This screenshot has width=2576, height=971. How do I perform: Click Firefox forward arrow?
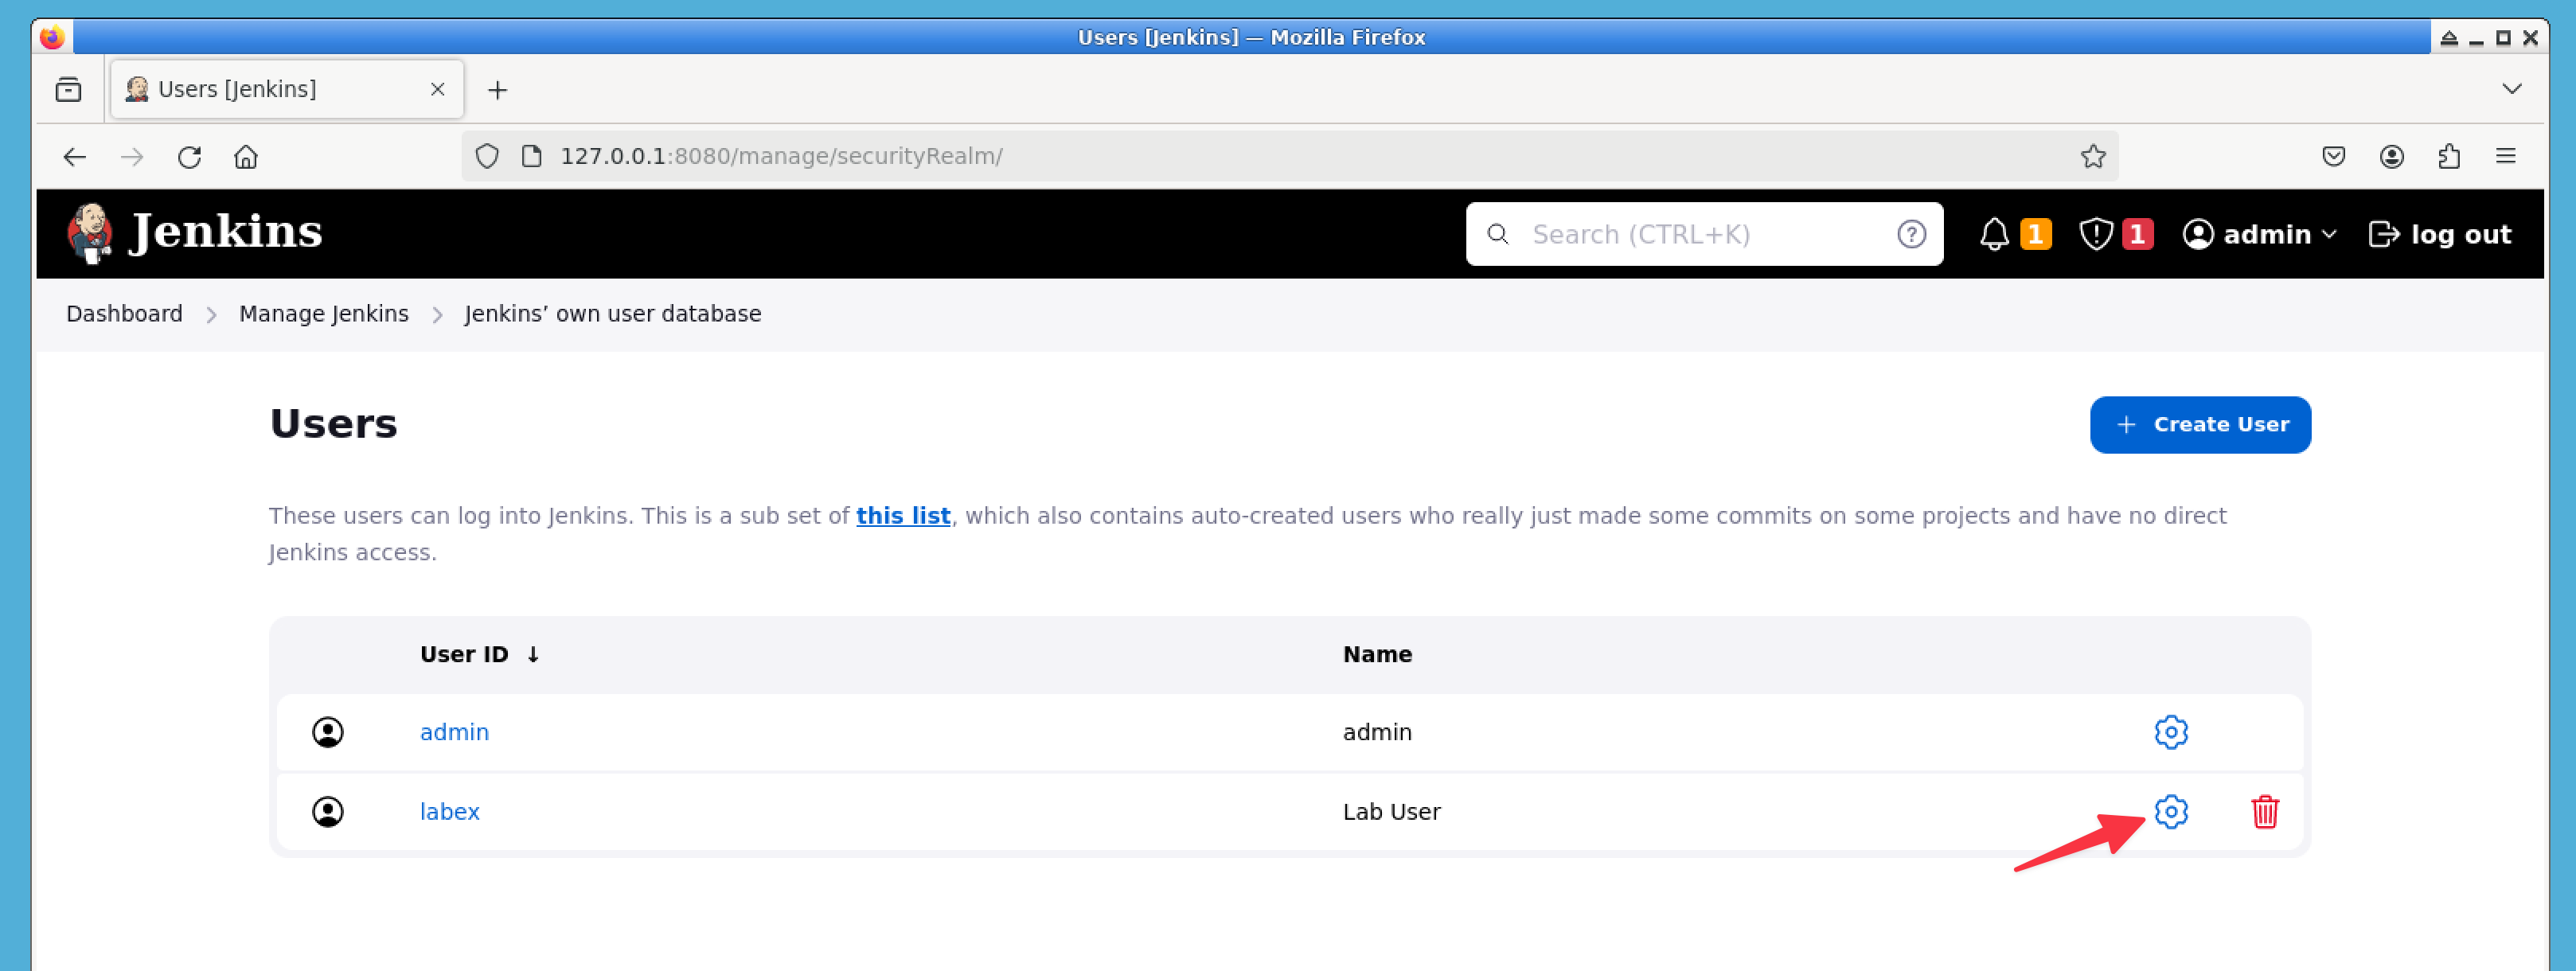click(131, 156)
